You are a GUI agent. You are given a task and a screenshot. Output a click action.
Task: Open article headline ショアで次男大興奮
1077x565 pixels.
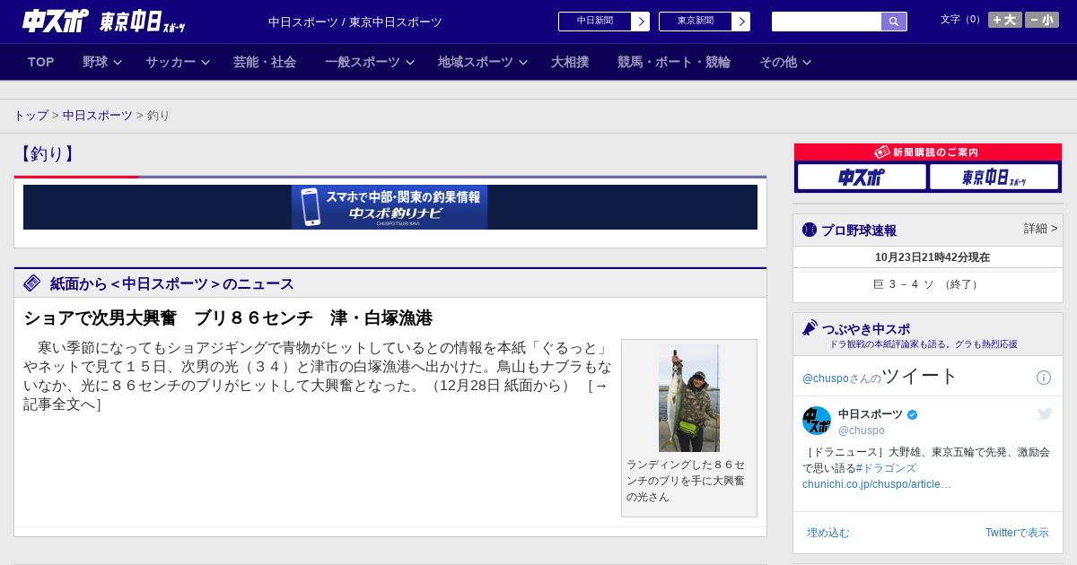point(228,317)
